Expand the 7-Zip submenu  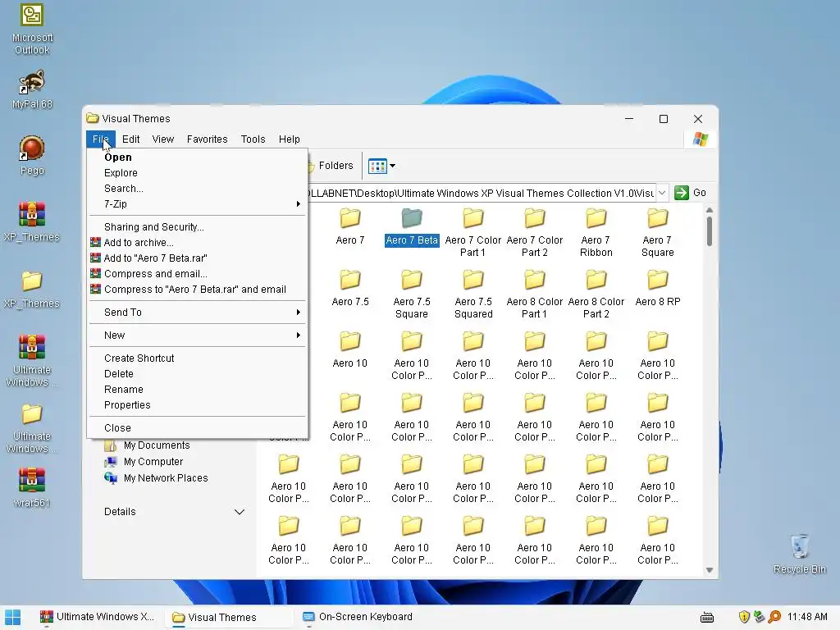[197, 204]
